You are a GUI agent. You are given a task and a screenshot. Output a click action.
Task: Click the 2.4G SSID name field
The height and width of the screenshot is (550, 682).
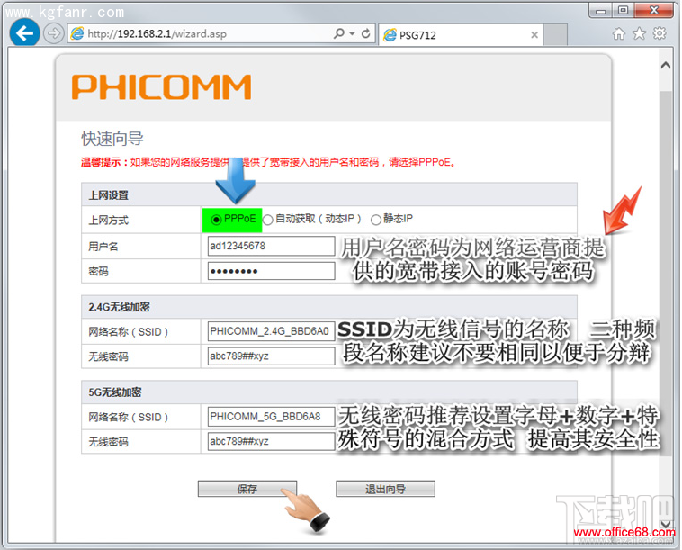tap(272, 331)
